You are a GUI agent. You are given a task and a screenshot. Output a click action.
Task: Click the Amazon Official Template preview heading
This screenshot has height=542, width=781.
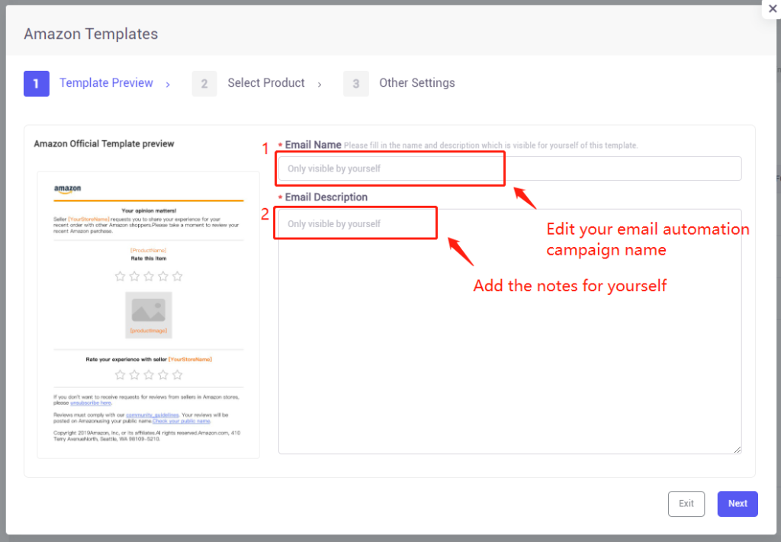[104, 144]
